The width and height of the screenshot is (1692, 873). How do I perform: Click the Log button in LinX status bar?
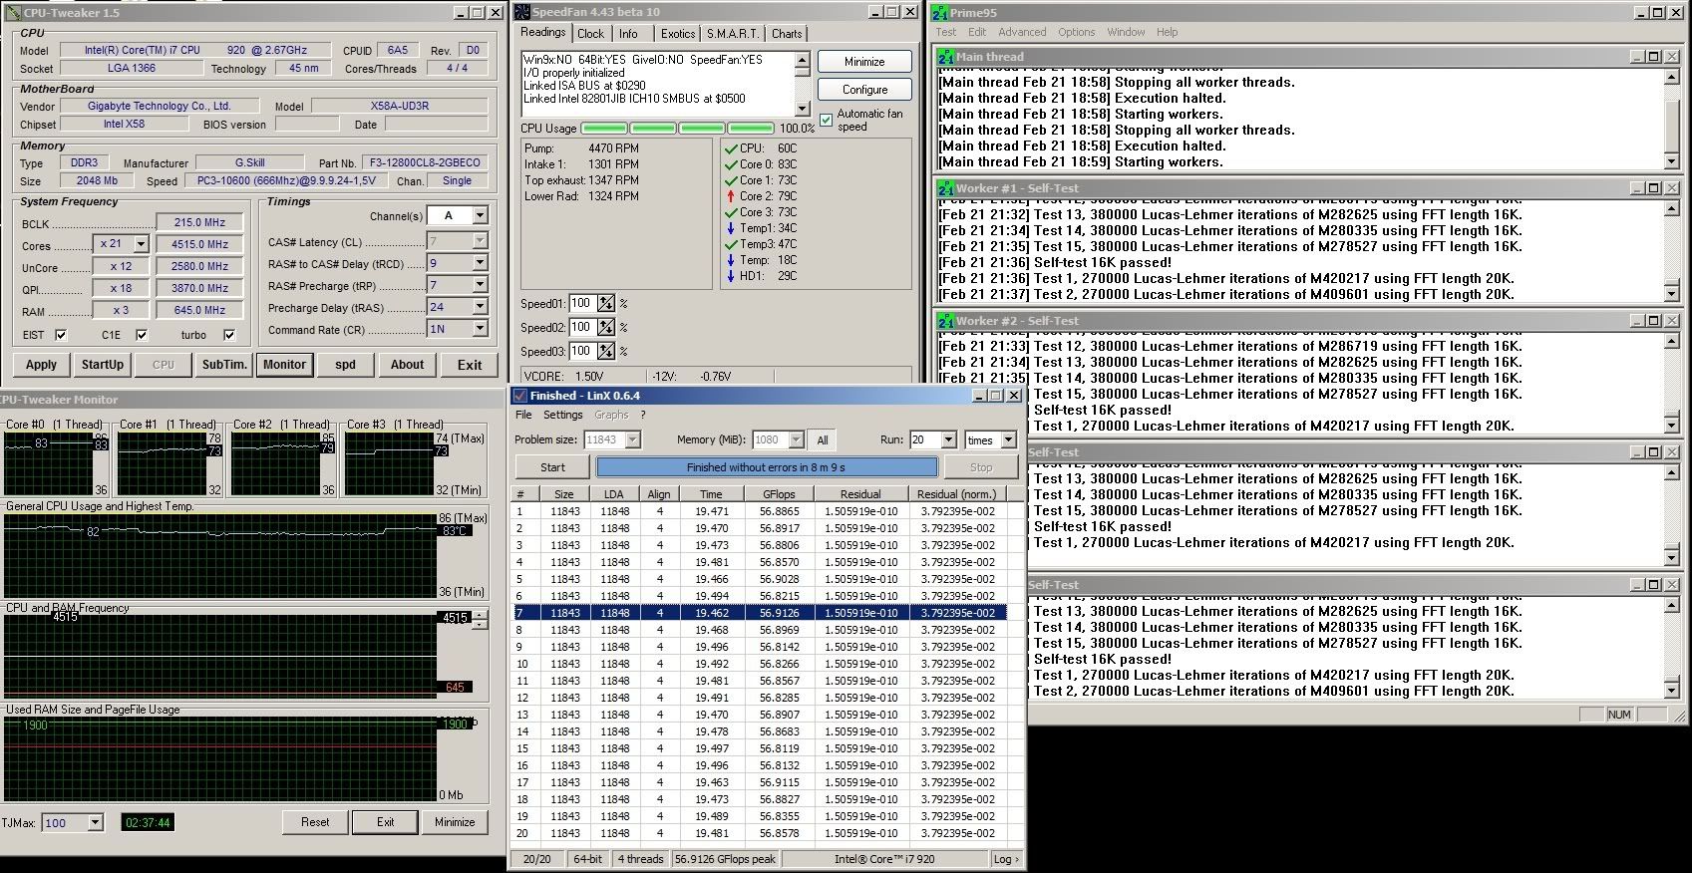[1005, 859]
